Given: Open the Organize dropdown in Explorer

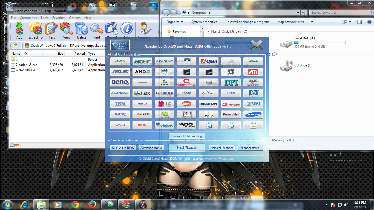Looking at the screenshot, I should (x=175, y=22).
